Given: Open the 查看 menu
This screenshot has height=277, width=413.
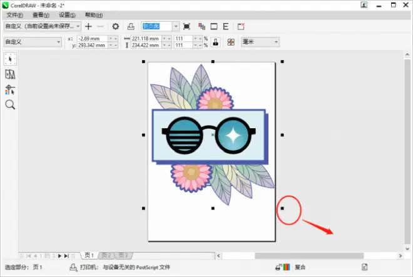Looking at the screenshot, I should [x=41, y=15].
